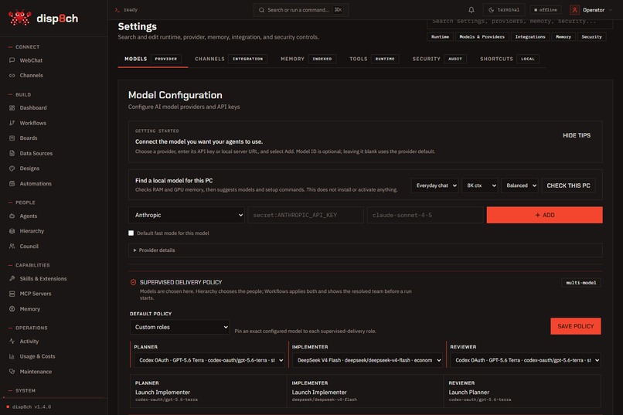The height and width of the screenshot is (415, 623).
Task: Toggle the terminal theme switch
Action: tap(504, 10)
